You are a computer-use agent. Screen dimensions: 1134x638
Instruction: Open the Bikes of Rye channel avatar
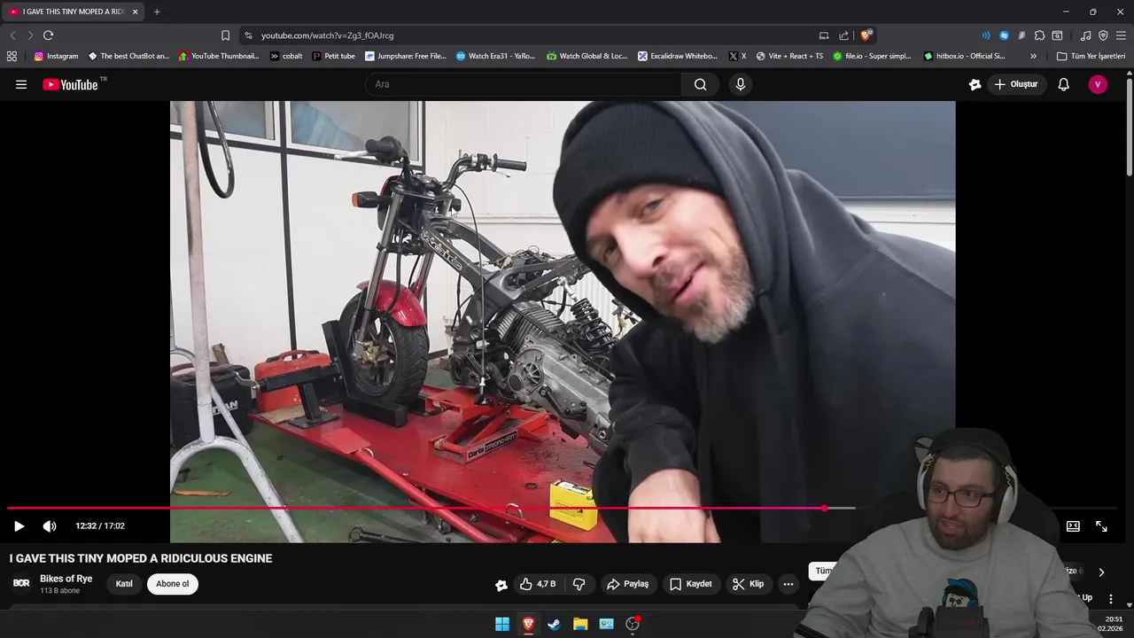21,583
